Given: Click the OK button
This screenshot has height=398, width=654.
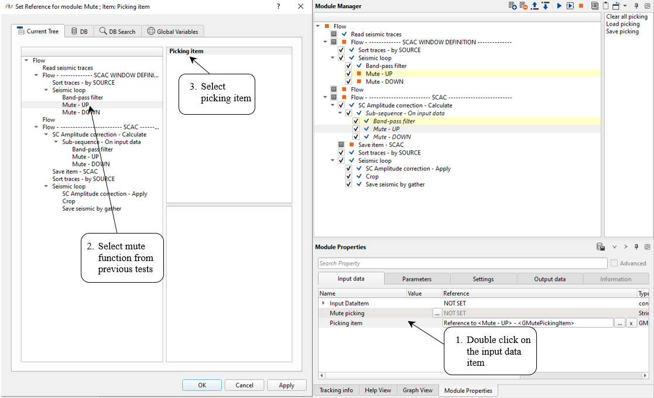Looking at the screenshot, I should (x=202, y=385).
